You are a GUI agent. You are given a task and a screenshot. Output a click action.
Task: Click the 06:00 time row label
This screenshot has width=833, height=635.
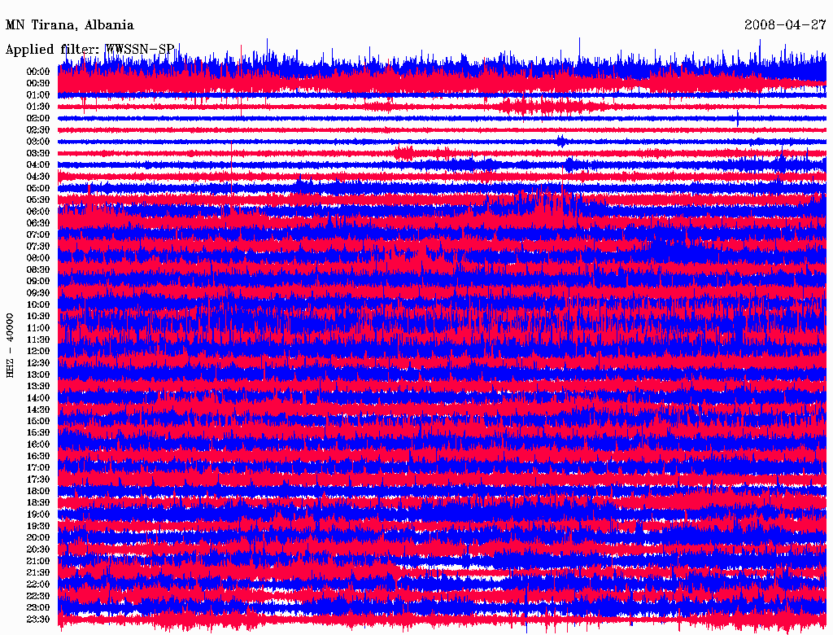[38, 212]
